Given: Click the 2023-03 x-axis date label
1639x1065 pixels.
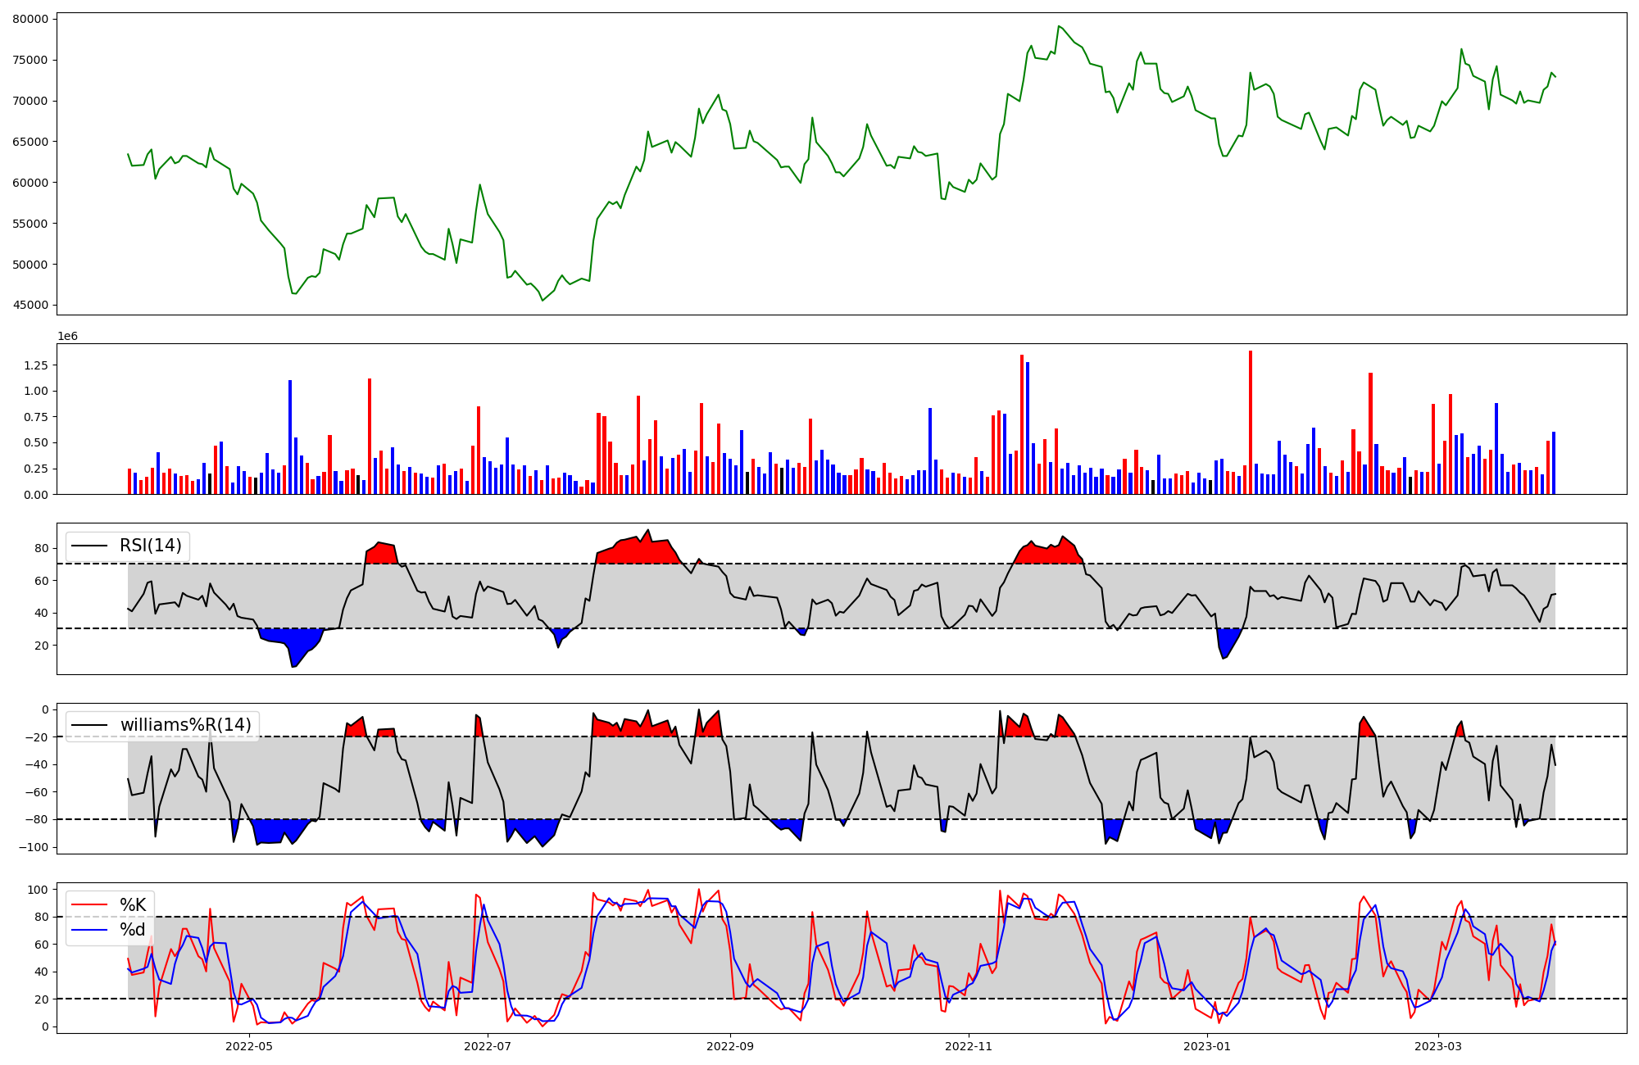Looking at the screenshot, I should (1438, 1046).
